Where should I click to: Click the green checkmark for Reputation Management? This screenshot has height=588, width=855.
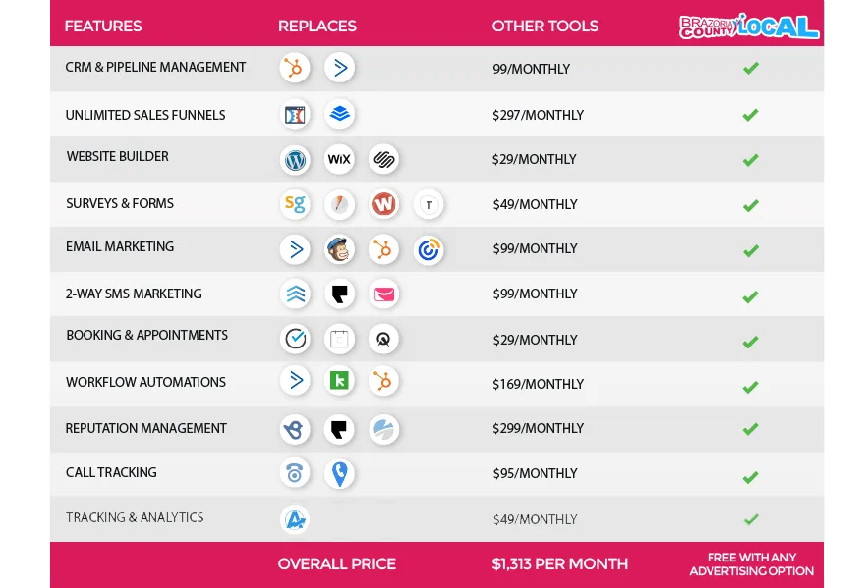click(751, 429)
